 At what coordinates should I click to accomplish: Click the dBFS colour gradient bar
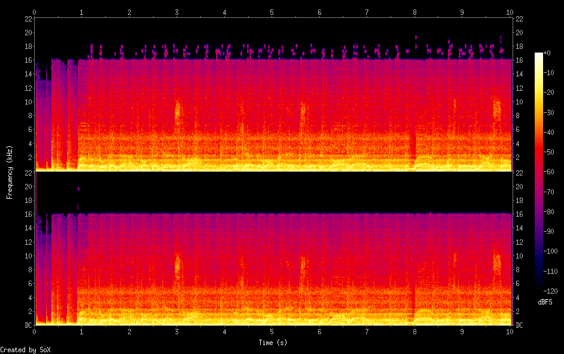click(x=538, y=171)
